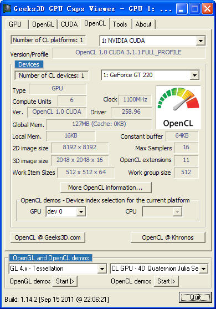This screenshot has height=309, width=216.
Task: Click the Devices group label
Action: [x=29, y=64]
